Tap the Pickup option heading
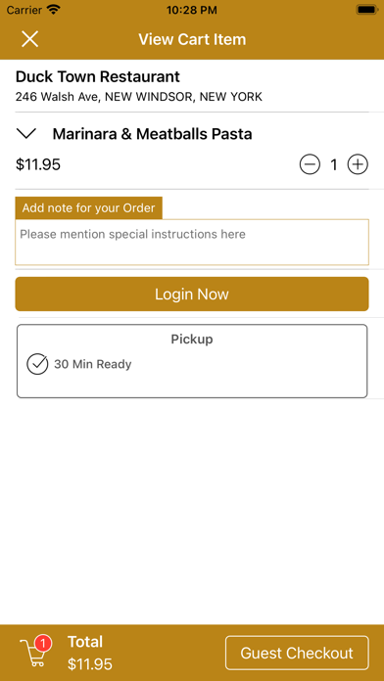The height and width of the screenshot is (681, 384). pos(192,340)
